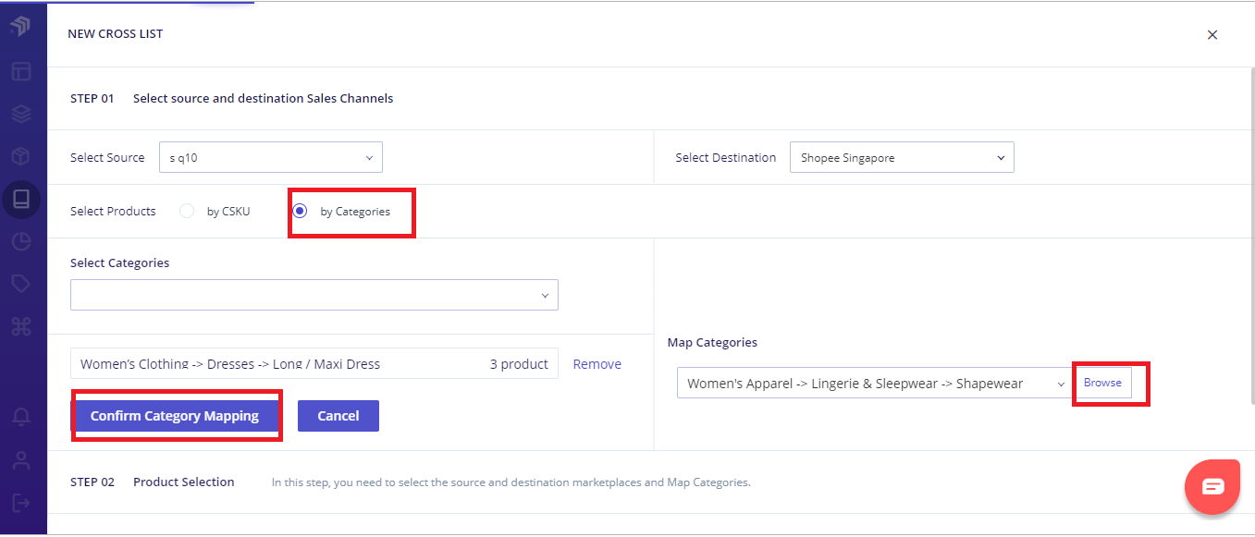Open the dashboard layout icon in sidebar
Screen dimensions: 1255x537
click(x=21, y=71)
